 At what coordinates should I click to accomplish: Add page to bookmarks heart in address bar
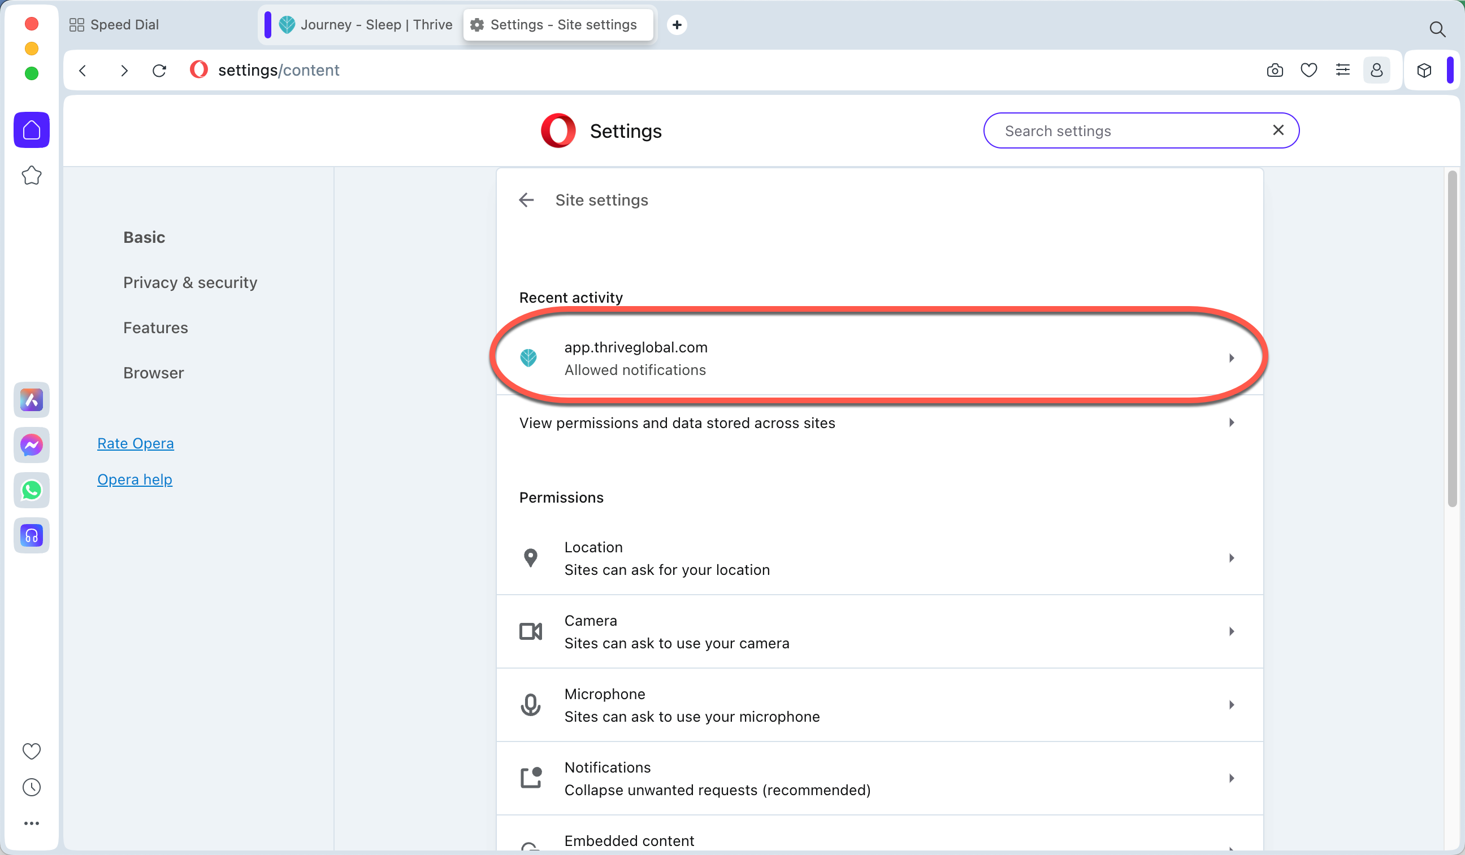pos(1308,70)
